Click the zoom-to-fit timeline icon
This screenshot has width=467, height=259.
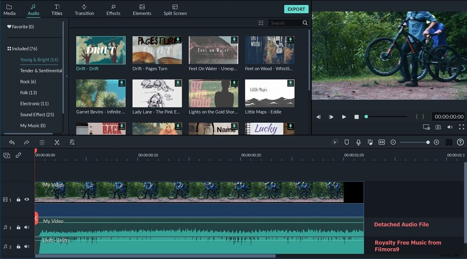click(x=382, y=142)
